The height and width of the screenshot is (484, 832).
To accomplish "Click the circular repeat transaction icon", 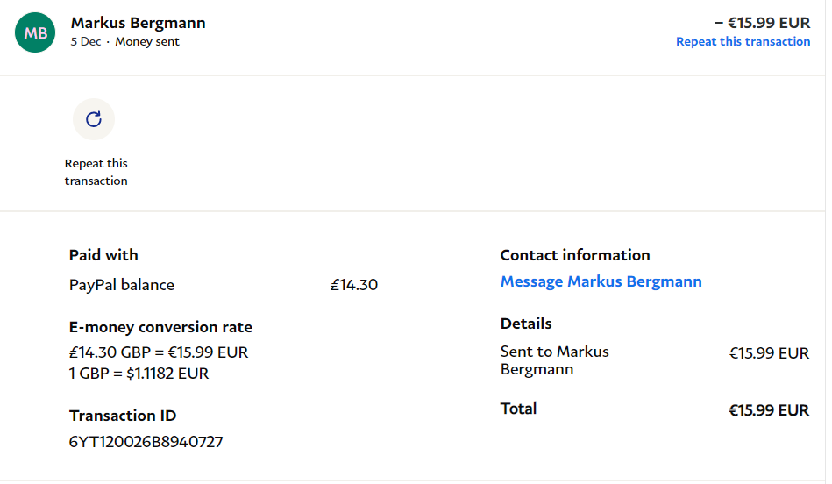I will (94, 119).
